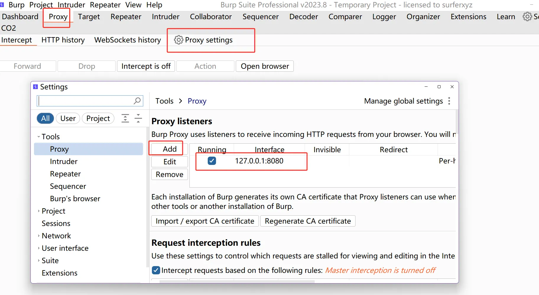Switch to the Repeater main tab
The image size is (539, 295).
pyautogui.click(x=126, y=17)
